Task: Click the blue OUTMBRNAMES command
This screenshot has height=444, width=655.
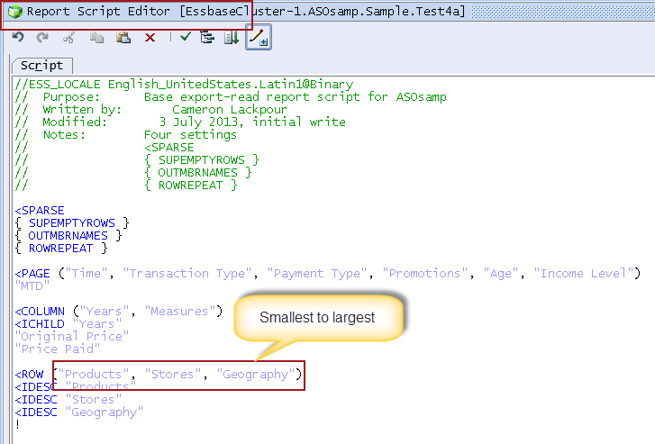Action: pyautogui.click(x=68, y=236)
